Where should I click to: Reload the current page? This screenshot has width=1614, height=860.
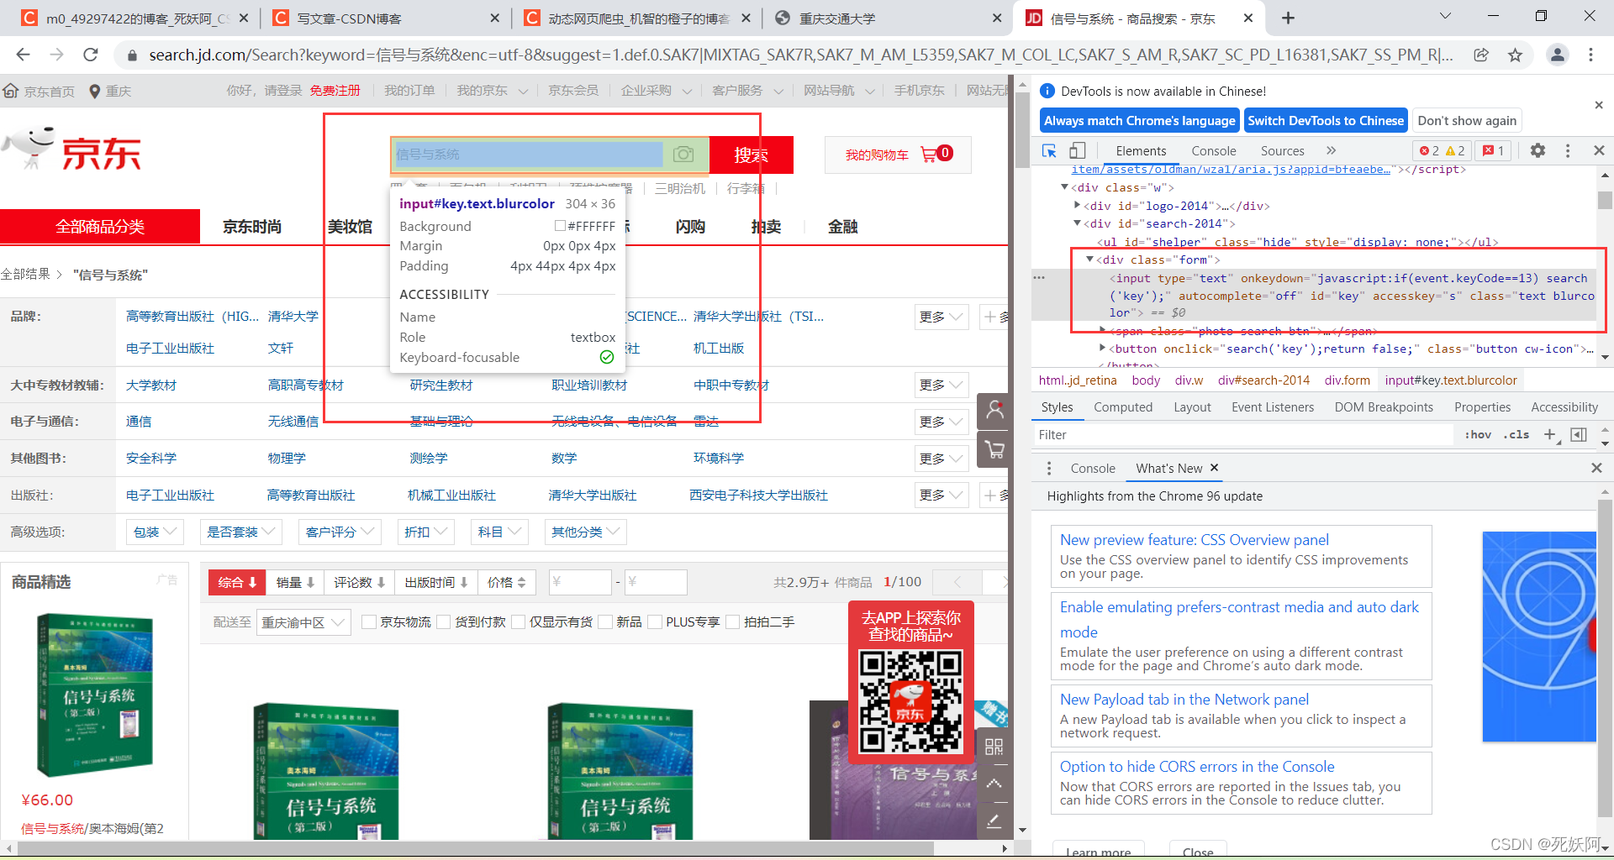pyautogui.click(x=91, y=55)
